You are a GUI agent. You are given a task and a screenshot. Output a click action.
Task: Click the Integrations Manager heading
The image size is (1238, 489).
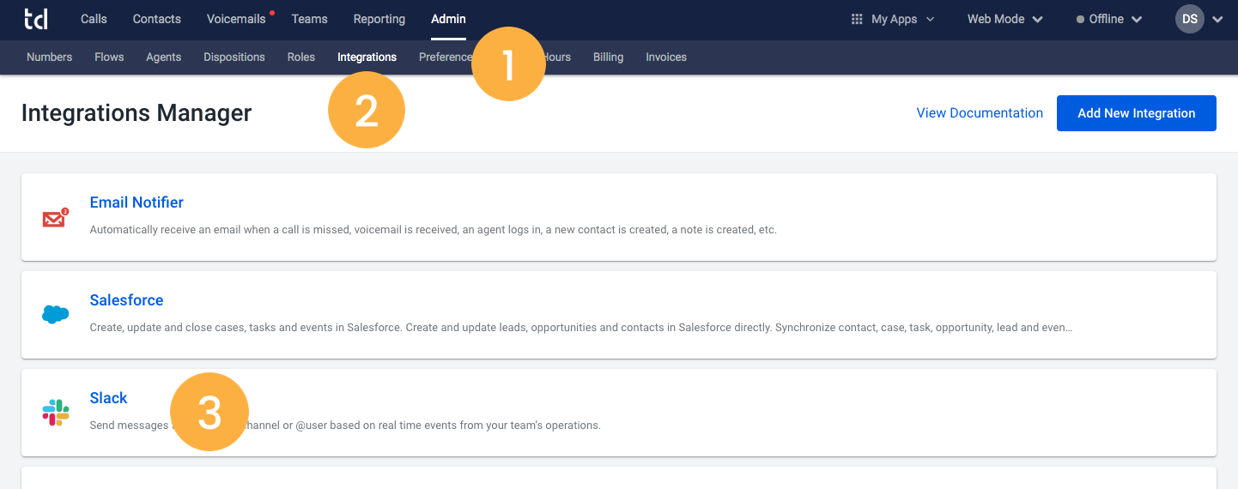click(137, 113)
